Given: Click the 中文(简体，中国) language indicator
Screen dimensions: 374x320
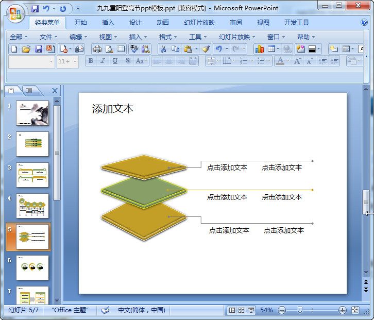Looking at the screenshot, I should point(142,310).
